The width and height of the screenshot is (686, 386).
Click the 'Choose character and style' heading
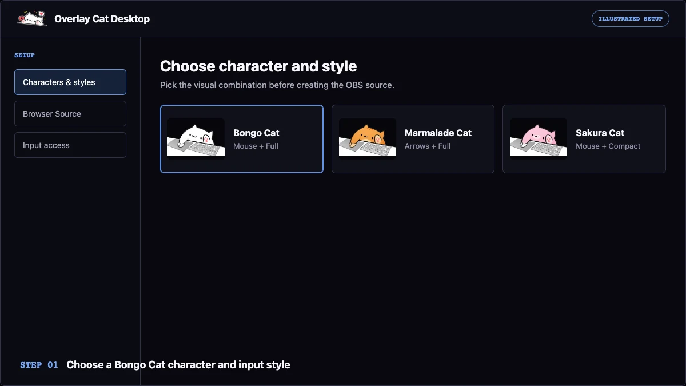click(258, 66)
